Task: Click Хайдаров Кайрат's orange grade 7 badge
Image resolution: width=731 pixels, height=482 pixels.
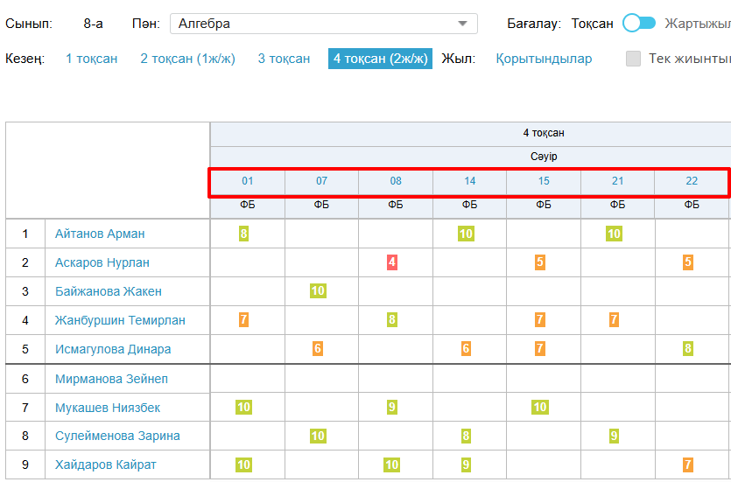Action: point(688,465)
